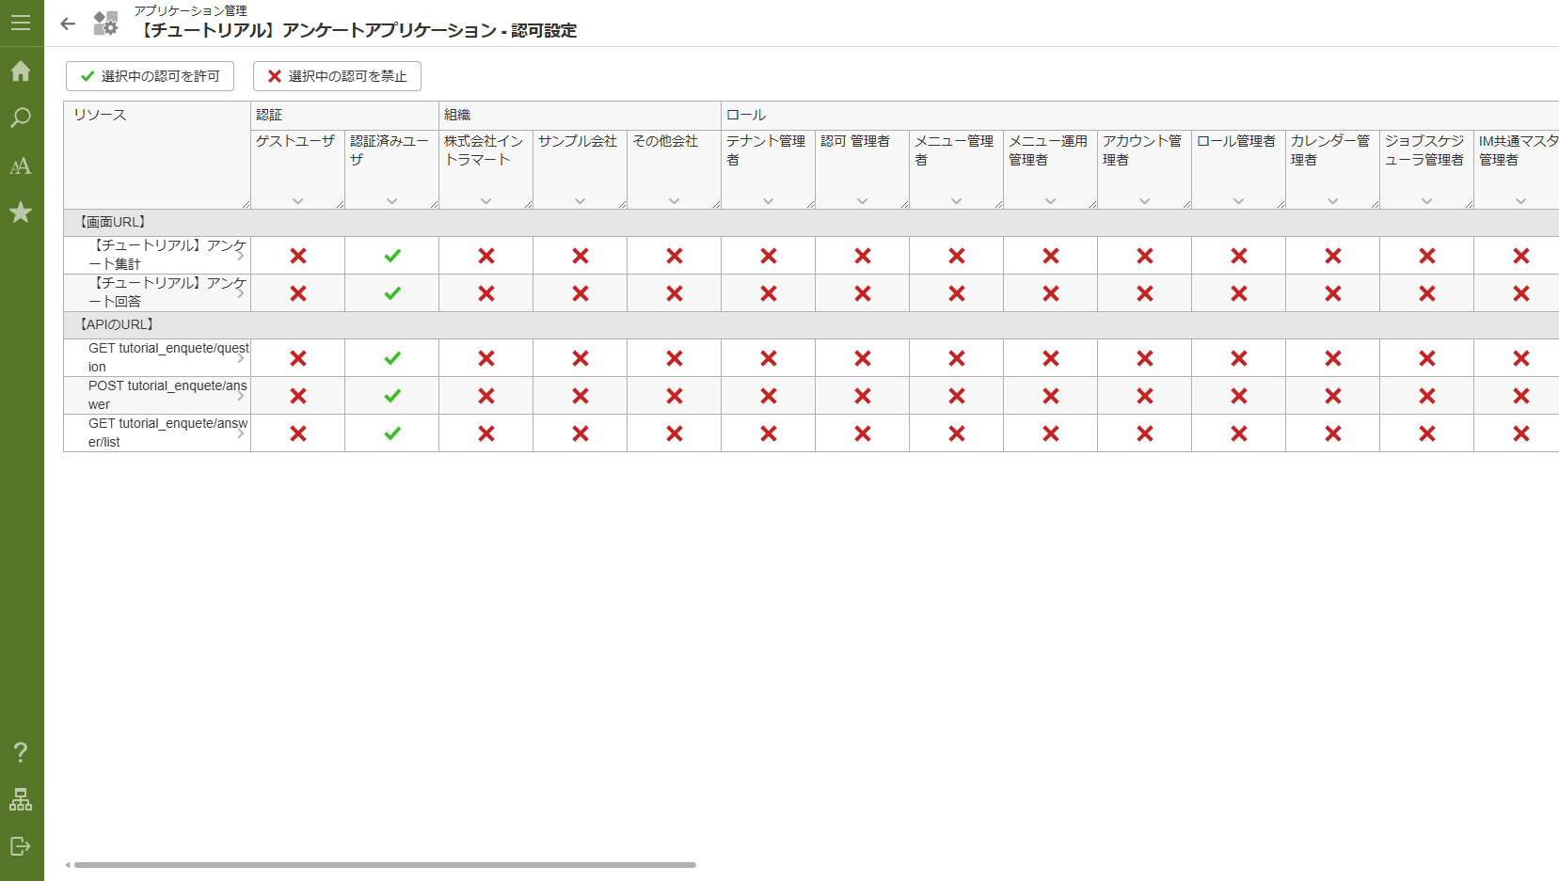
Task: Toggle 認証済みユーザ permission for アンケート回答 row
Action: click(x=392, y=293)
